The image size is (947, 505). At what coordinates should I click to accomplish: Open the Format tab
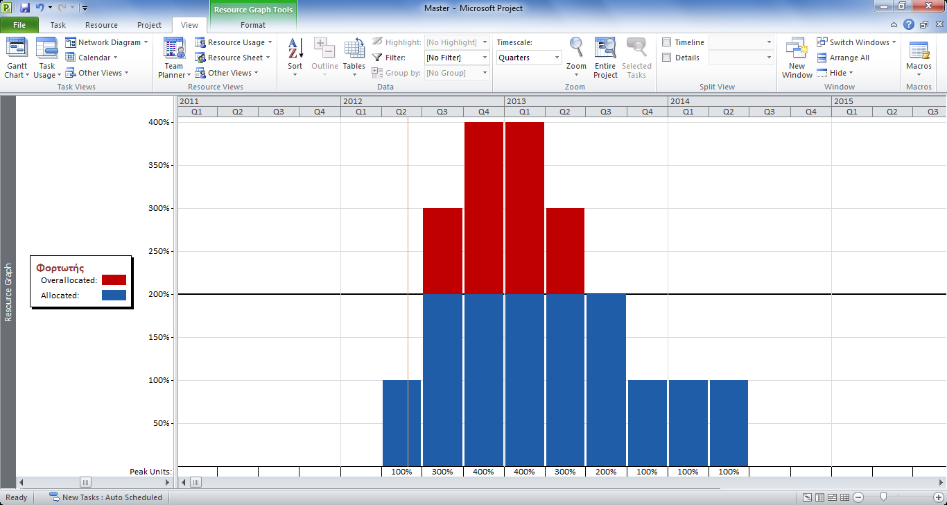tap(253, 25)
